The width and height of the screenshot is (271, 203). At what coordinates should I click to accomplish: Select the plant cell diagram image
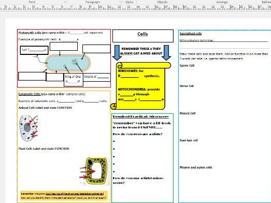click(x=94, y=171)
